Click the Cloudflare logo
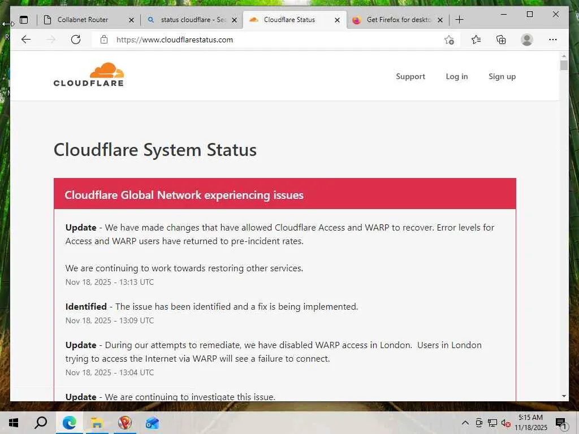This screenshot has width=579, height=434. (x=89, y=75)
